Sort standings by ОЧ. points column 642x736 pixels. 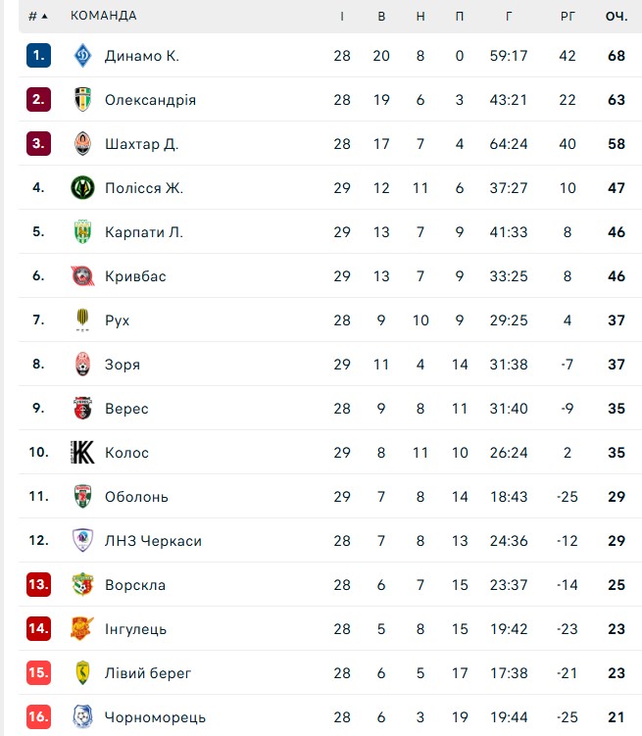[616, 16]
